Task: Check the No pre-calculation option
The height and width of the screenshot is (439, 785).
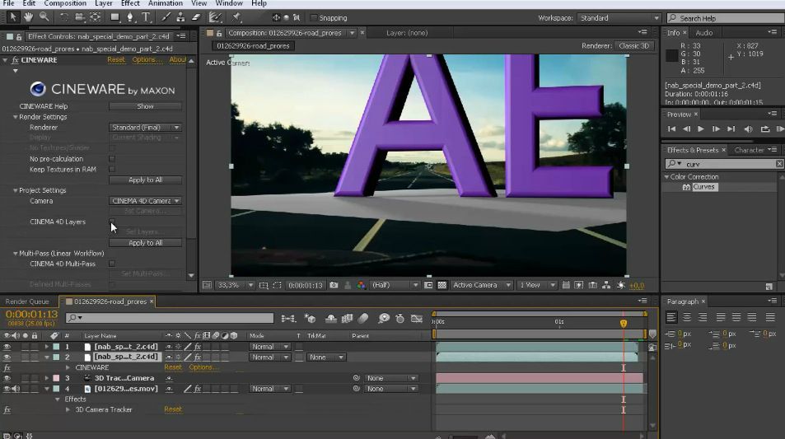Action: (x=112, y=159)
